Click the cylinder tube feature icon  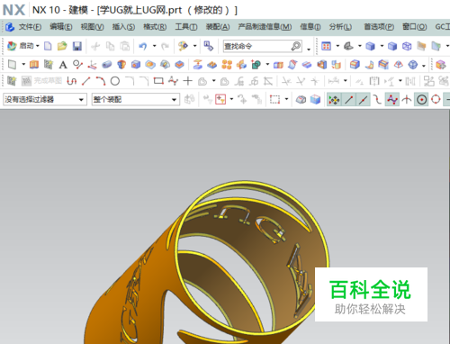coord(106,65)
